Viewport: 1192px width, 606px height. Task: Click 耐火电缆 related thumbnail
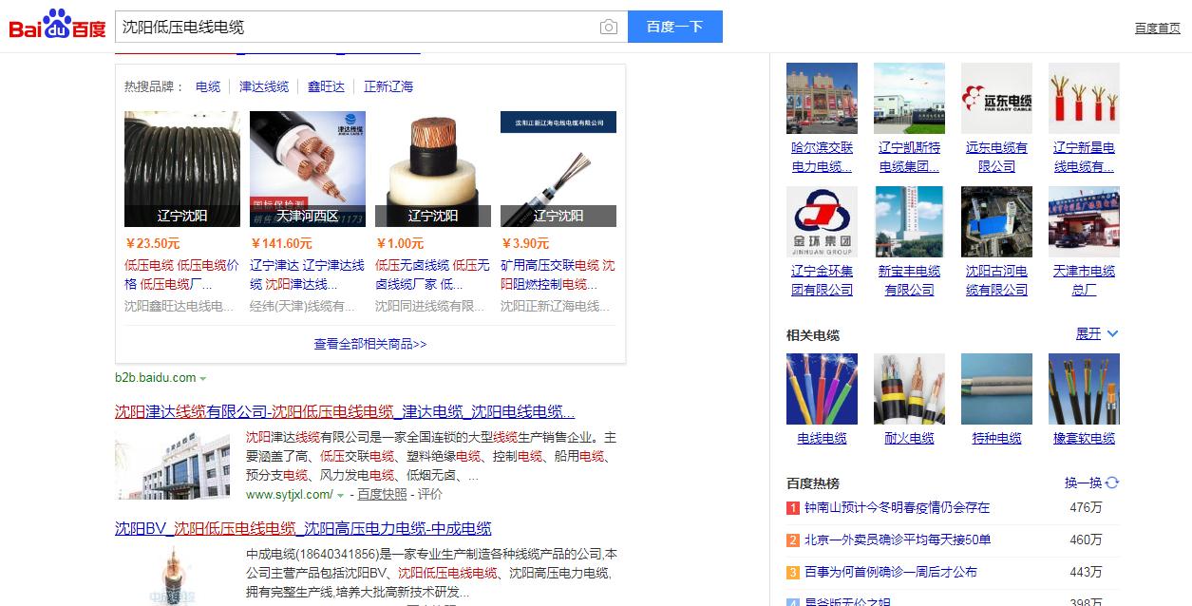coord(910,388)
